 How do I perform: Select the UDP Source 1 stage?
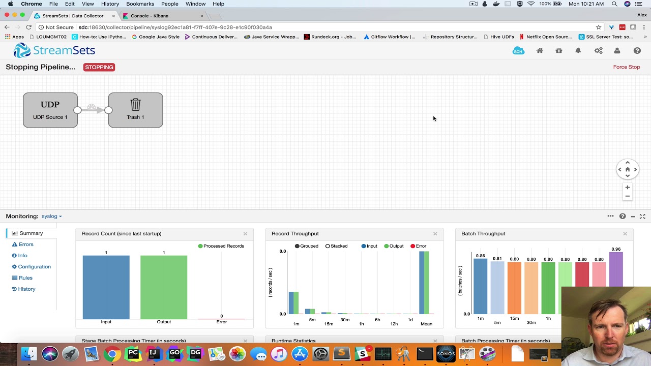pyautogui.click(x=50, y=110)
